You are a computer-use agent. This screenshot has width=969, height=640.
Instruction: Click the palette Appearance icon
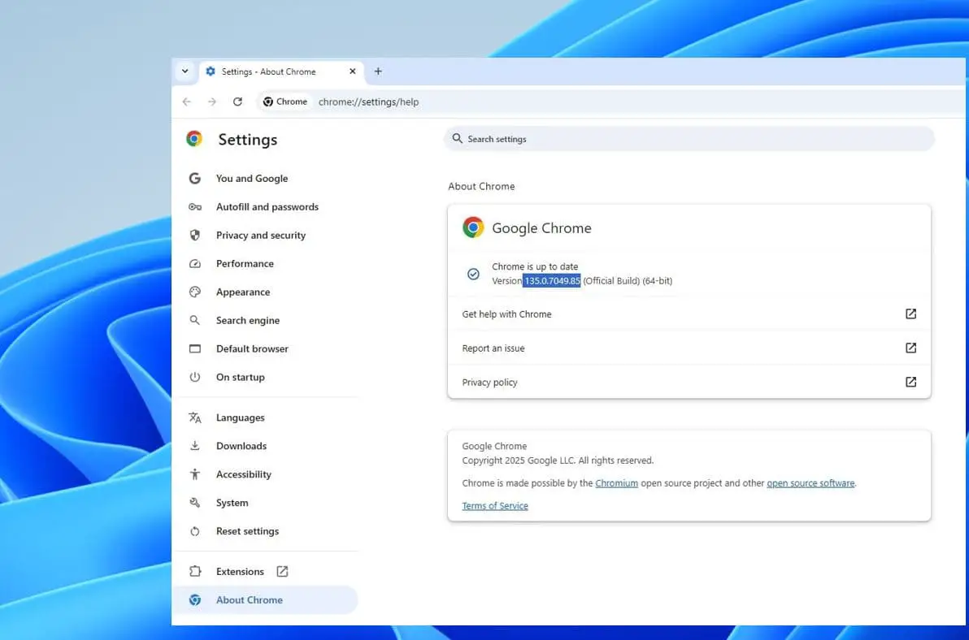pos(194,292)
